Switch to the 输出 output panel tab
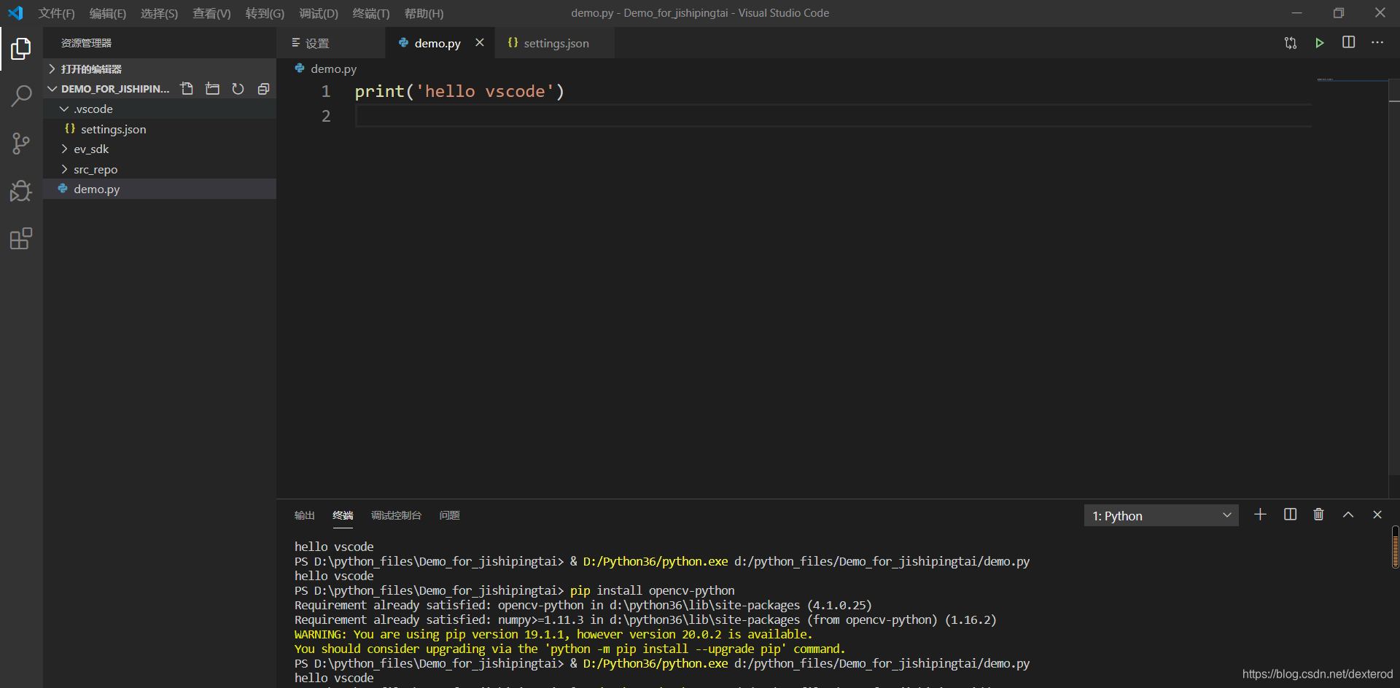This screenshot has height=688, width=1400. pyautogui.click(x=305, y=515)
